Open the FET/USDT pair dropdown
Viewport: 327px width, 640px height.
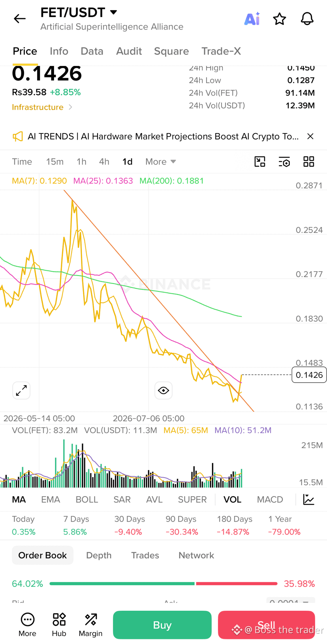[x=114, y=12]
